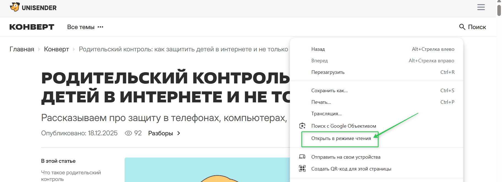
Task: Click the Google Lens search icon
Action: coord(302,126)
